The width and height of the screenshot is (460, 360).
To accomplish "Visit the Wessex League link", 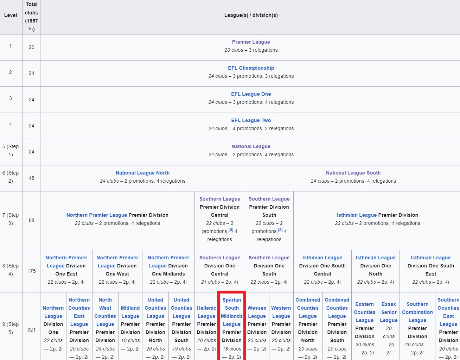I will [257, 312].
